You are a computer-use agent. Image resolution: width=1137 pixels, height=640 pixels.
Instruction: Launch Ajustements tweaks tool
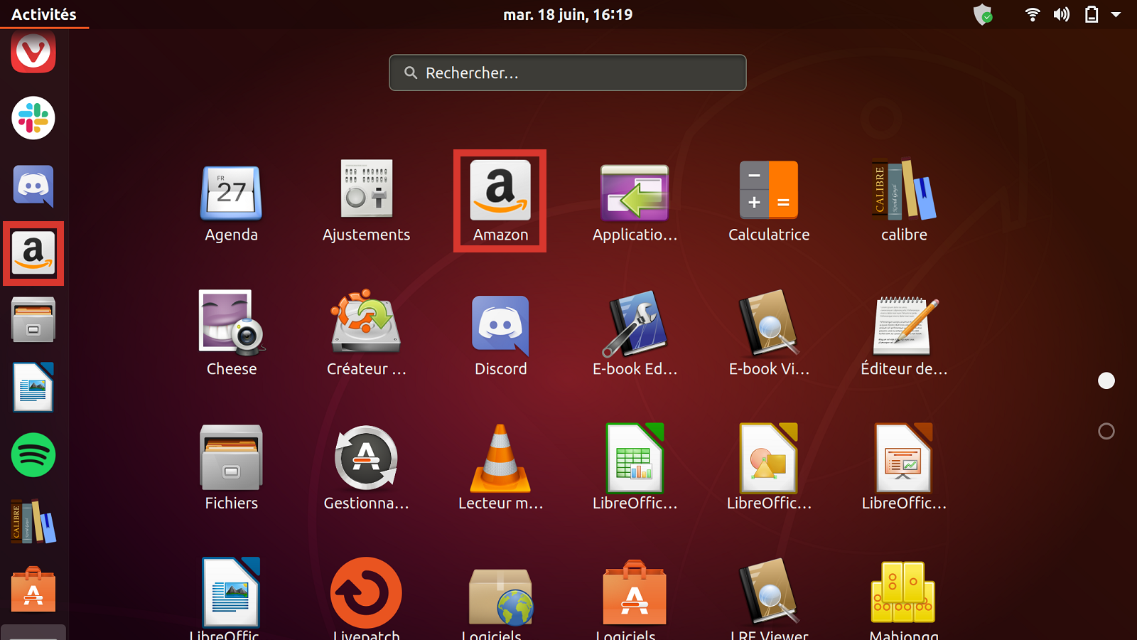[365, 192]
